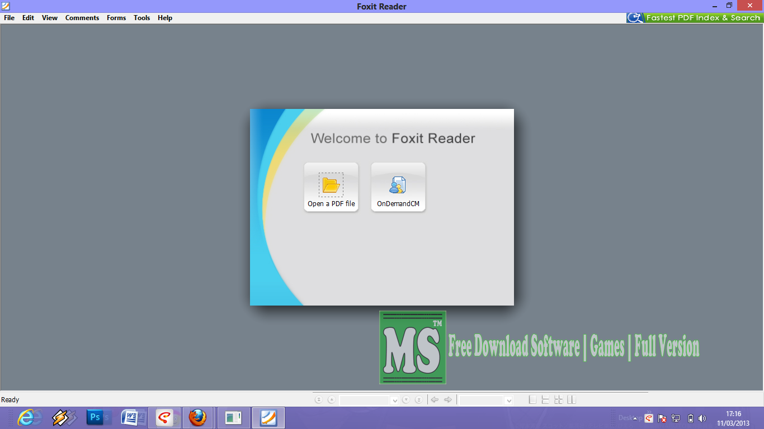Screen dimensions: 764x429
Task: Open the Tools menu
Action: coord(142,18)
